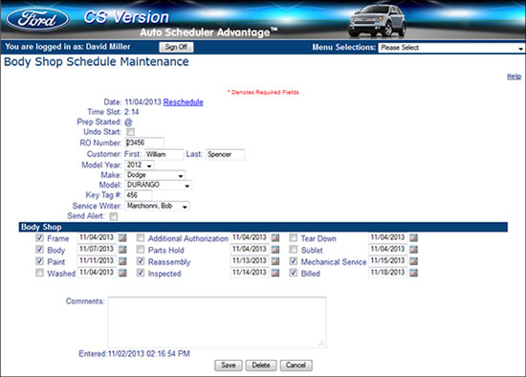
Task: Click the customer First name field
Action: tap(164, 154)
